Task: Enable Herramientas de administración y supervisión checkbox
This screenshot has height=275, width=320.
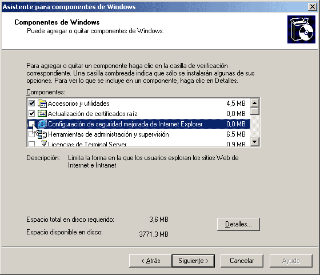Action: pos(31,134)
